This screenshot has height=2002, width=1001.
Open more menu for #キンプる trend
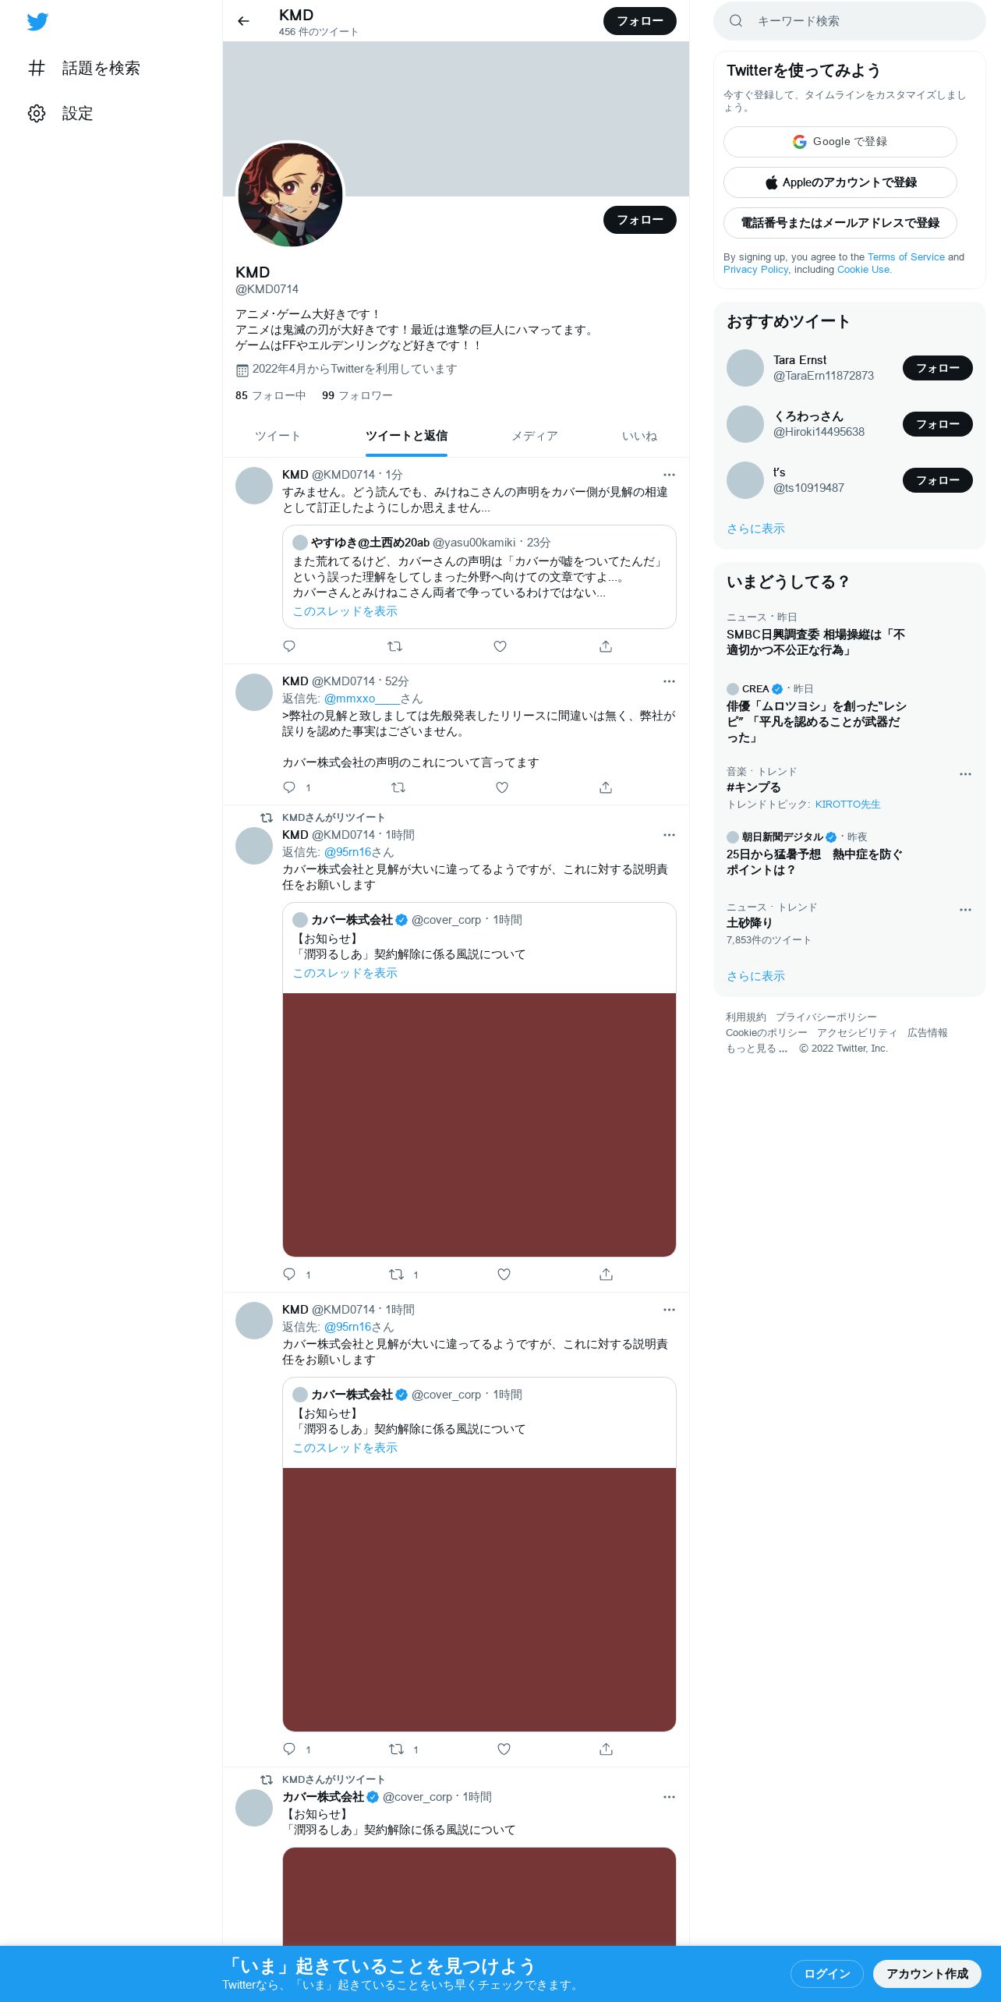(965, 774)
